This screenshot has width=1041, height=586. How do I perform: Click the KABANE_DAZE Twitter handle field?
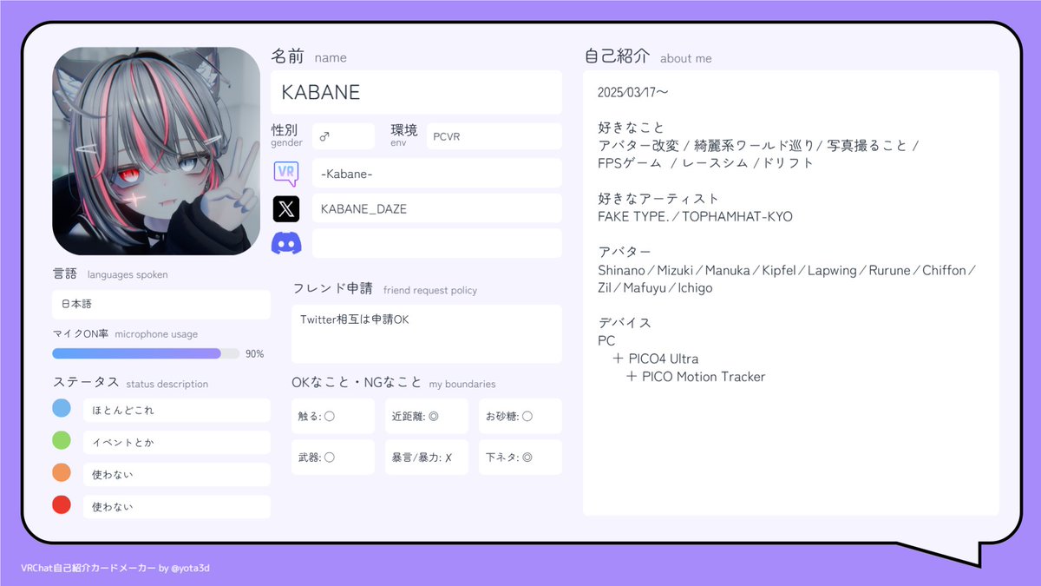coord(437,208)
